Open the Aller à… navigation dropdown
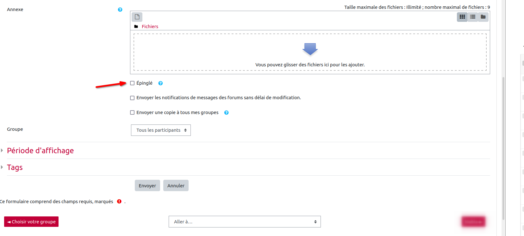The image size is (524, 236). point(245,222)
